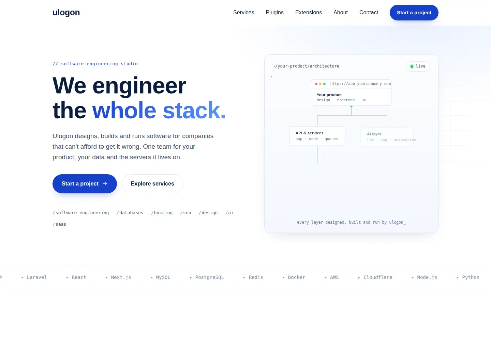Image resolution: width=491 pixels, height=341 pixels.
Task: Click the MySQL item in the ticker
Action: pos(160,278)
